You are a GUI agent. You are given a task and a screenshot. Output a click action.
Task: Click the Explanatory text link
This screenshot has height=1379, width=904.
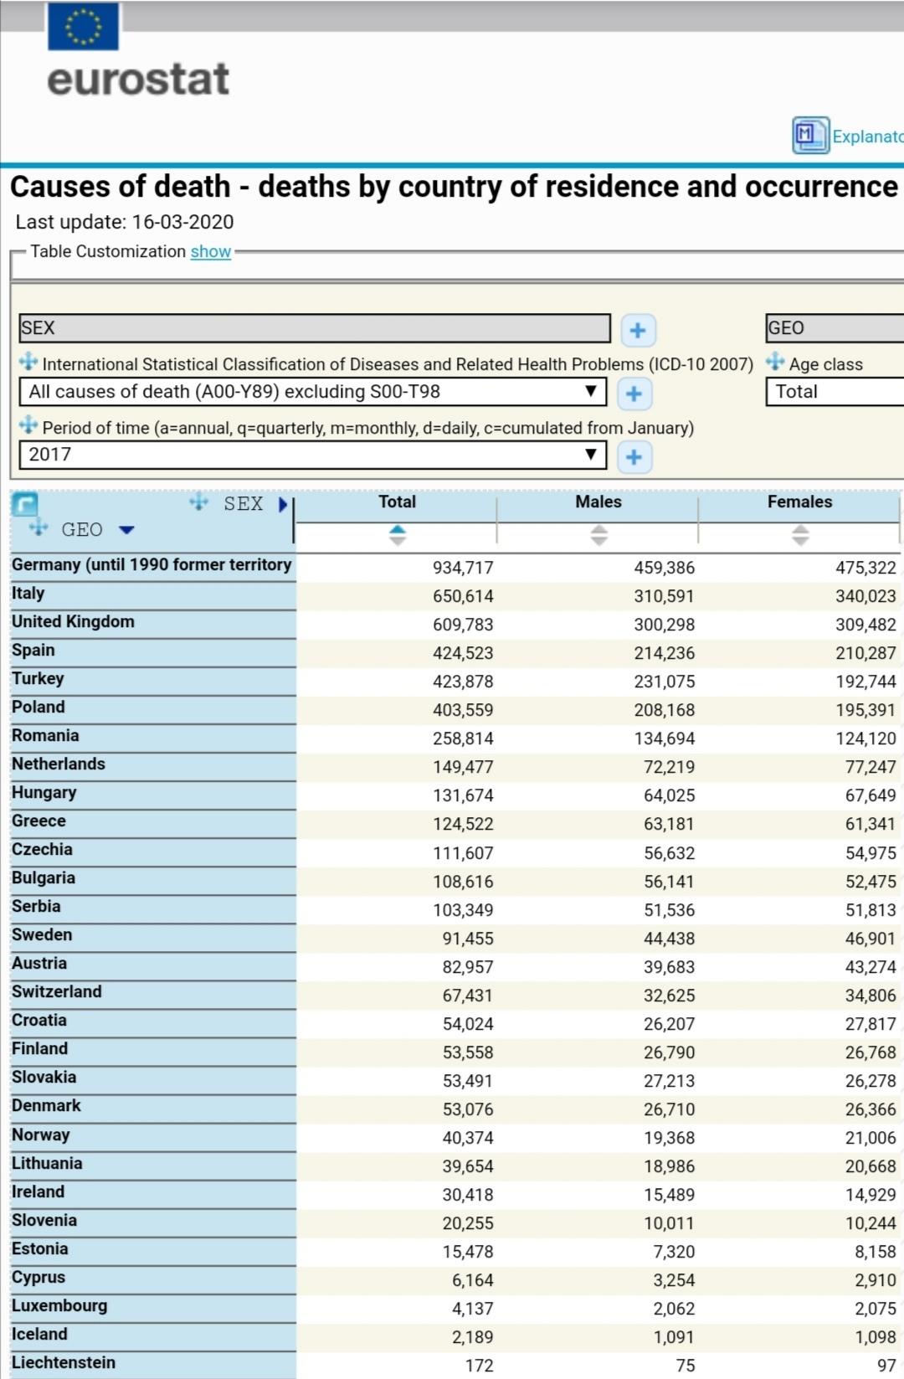click(867, 136)
